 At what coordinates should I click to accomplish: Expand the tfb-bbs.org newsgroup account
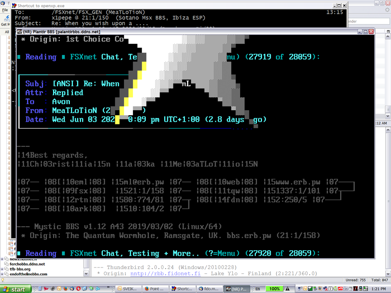coord(2,269)
